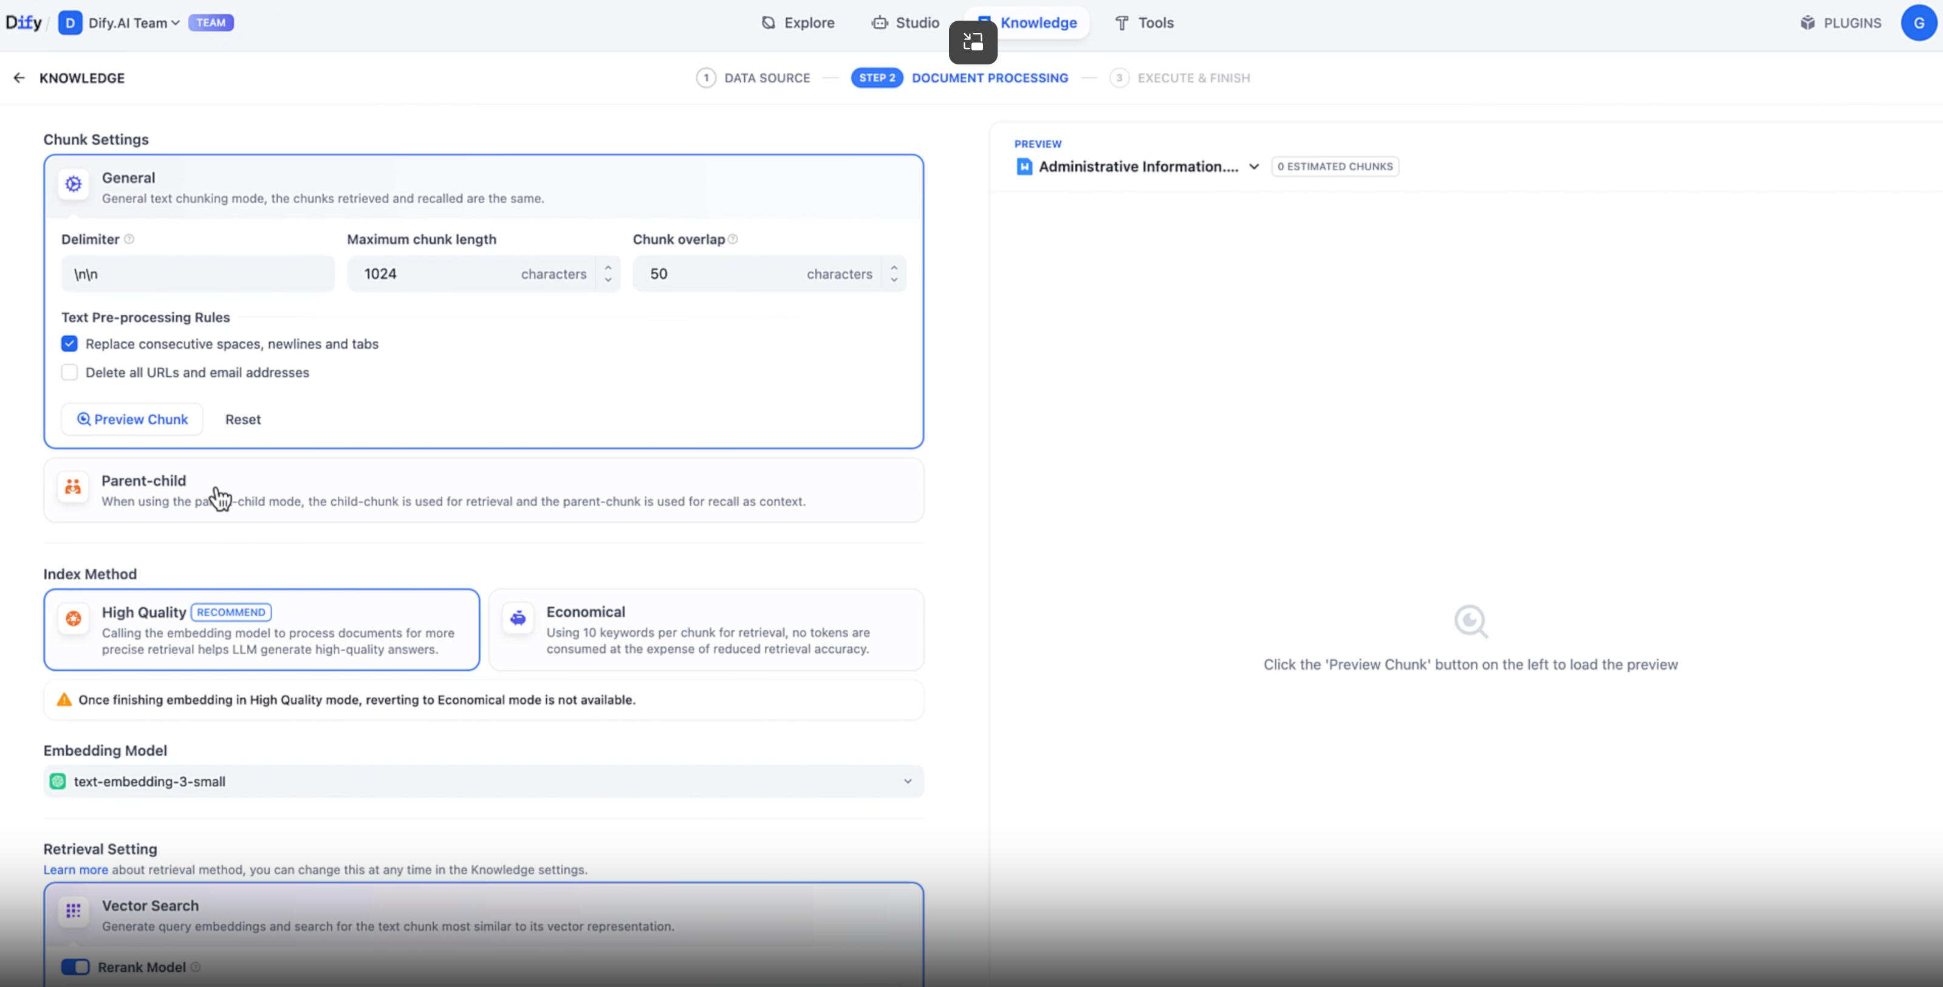Screen dimensions: 1943x987
Task: Expand the Dify.AI Team workspace dropdown
Action: click(x=134, y=22)
